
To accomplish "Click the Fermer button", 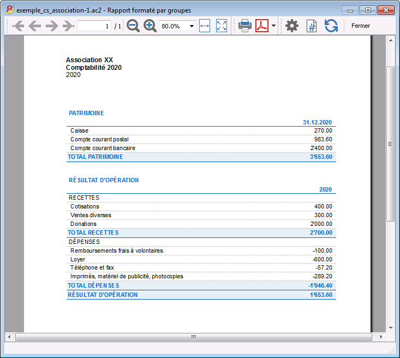I will [x=361, y=26].
